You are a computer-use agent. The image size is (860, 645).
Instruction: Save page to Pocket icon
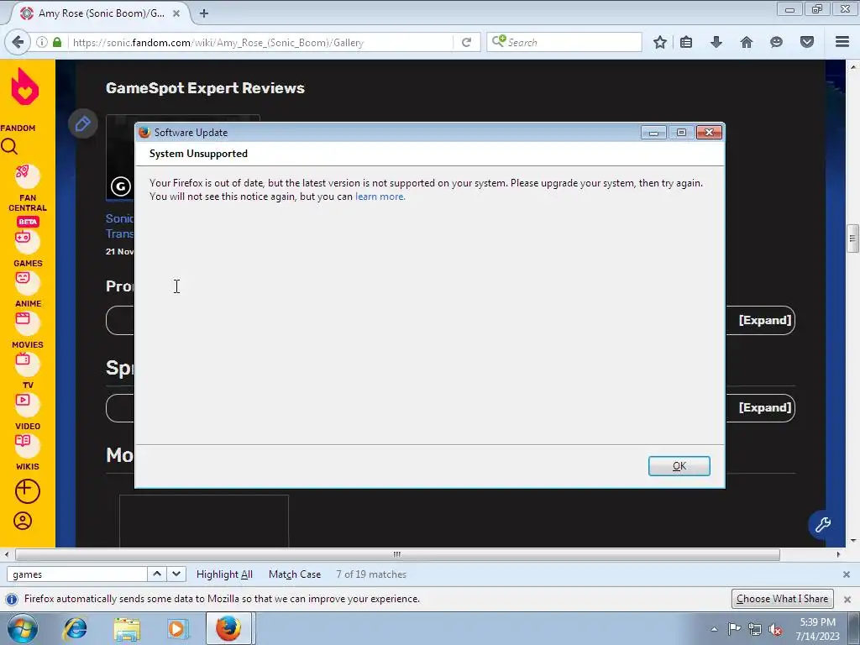tap(807, 42)
